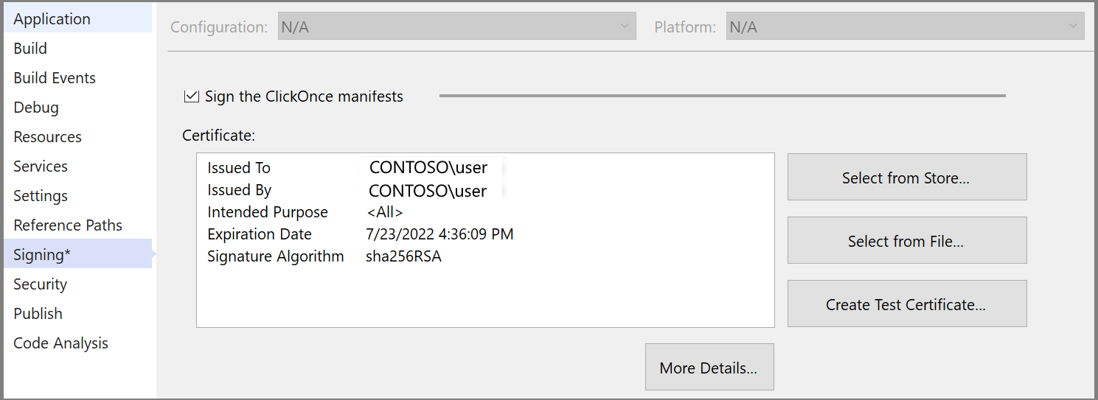The height and width of the screenshot is (400, 1098).
Task: Select the Debug tab
Action: click(x=36, y=108)
